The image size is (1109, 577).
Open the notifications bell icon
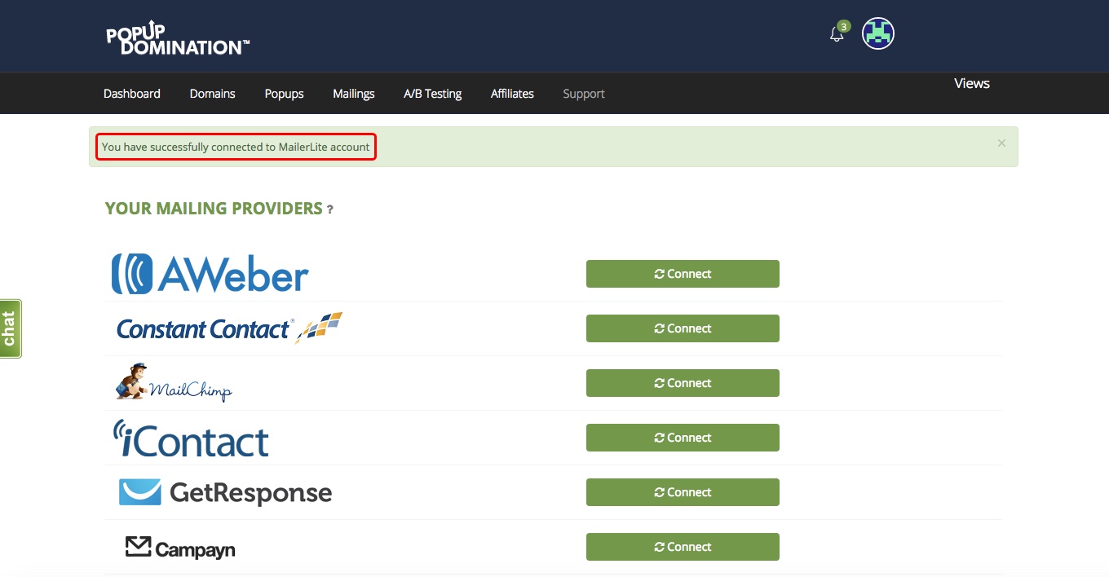pyautogui.click(x=837, y=34)
